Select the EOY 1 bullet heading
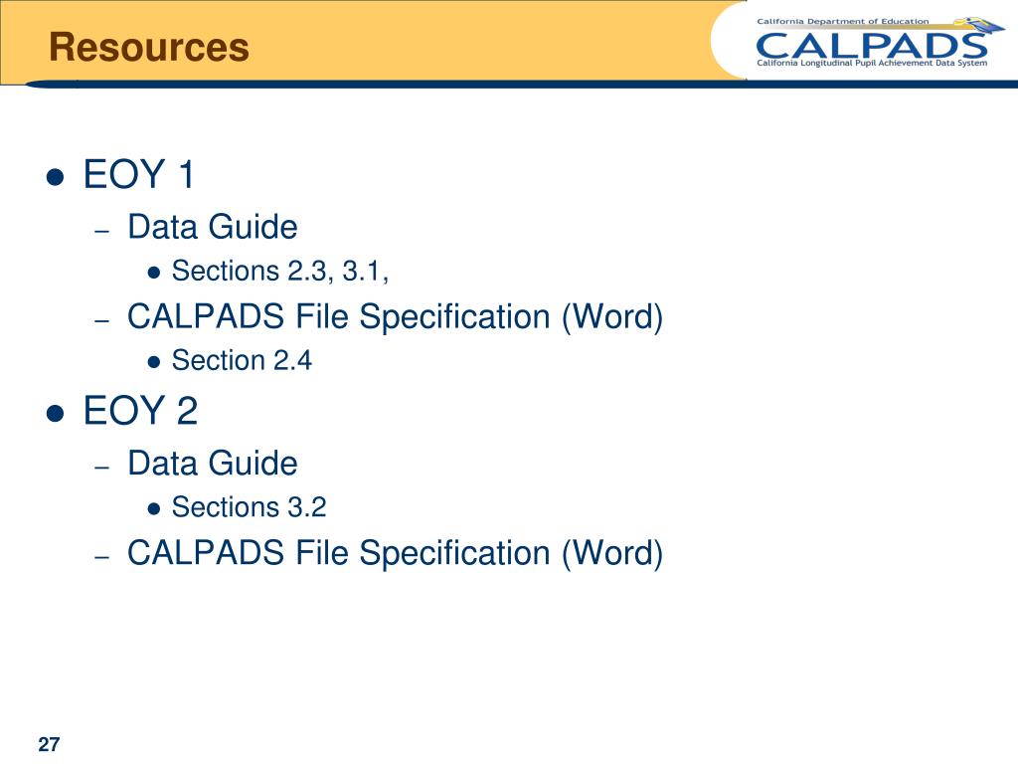 click(138, 174)
